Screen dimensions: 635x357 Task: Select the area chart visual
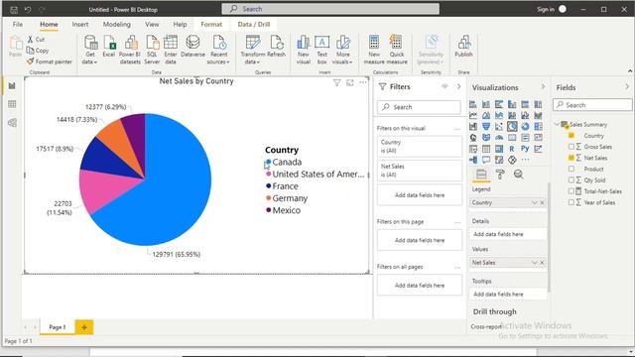pyautogui.click(x=486, y=115)
